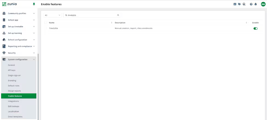Open the person search icon
Viewport: 267px width, 120px height.
(x=244, y=4)
